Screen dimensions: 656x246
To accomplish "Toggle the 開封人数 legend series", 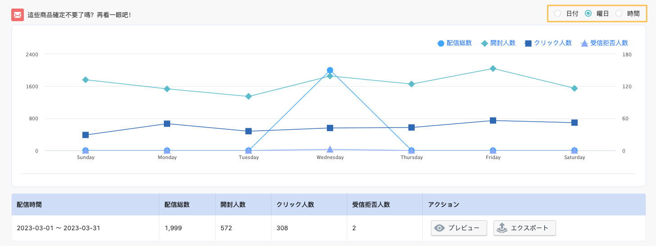I will point(498,43).
